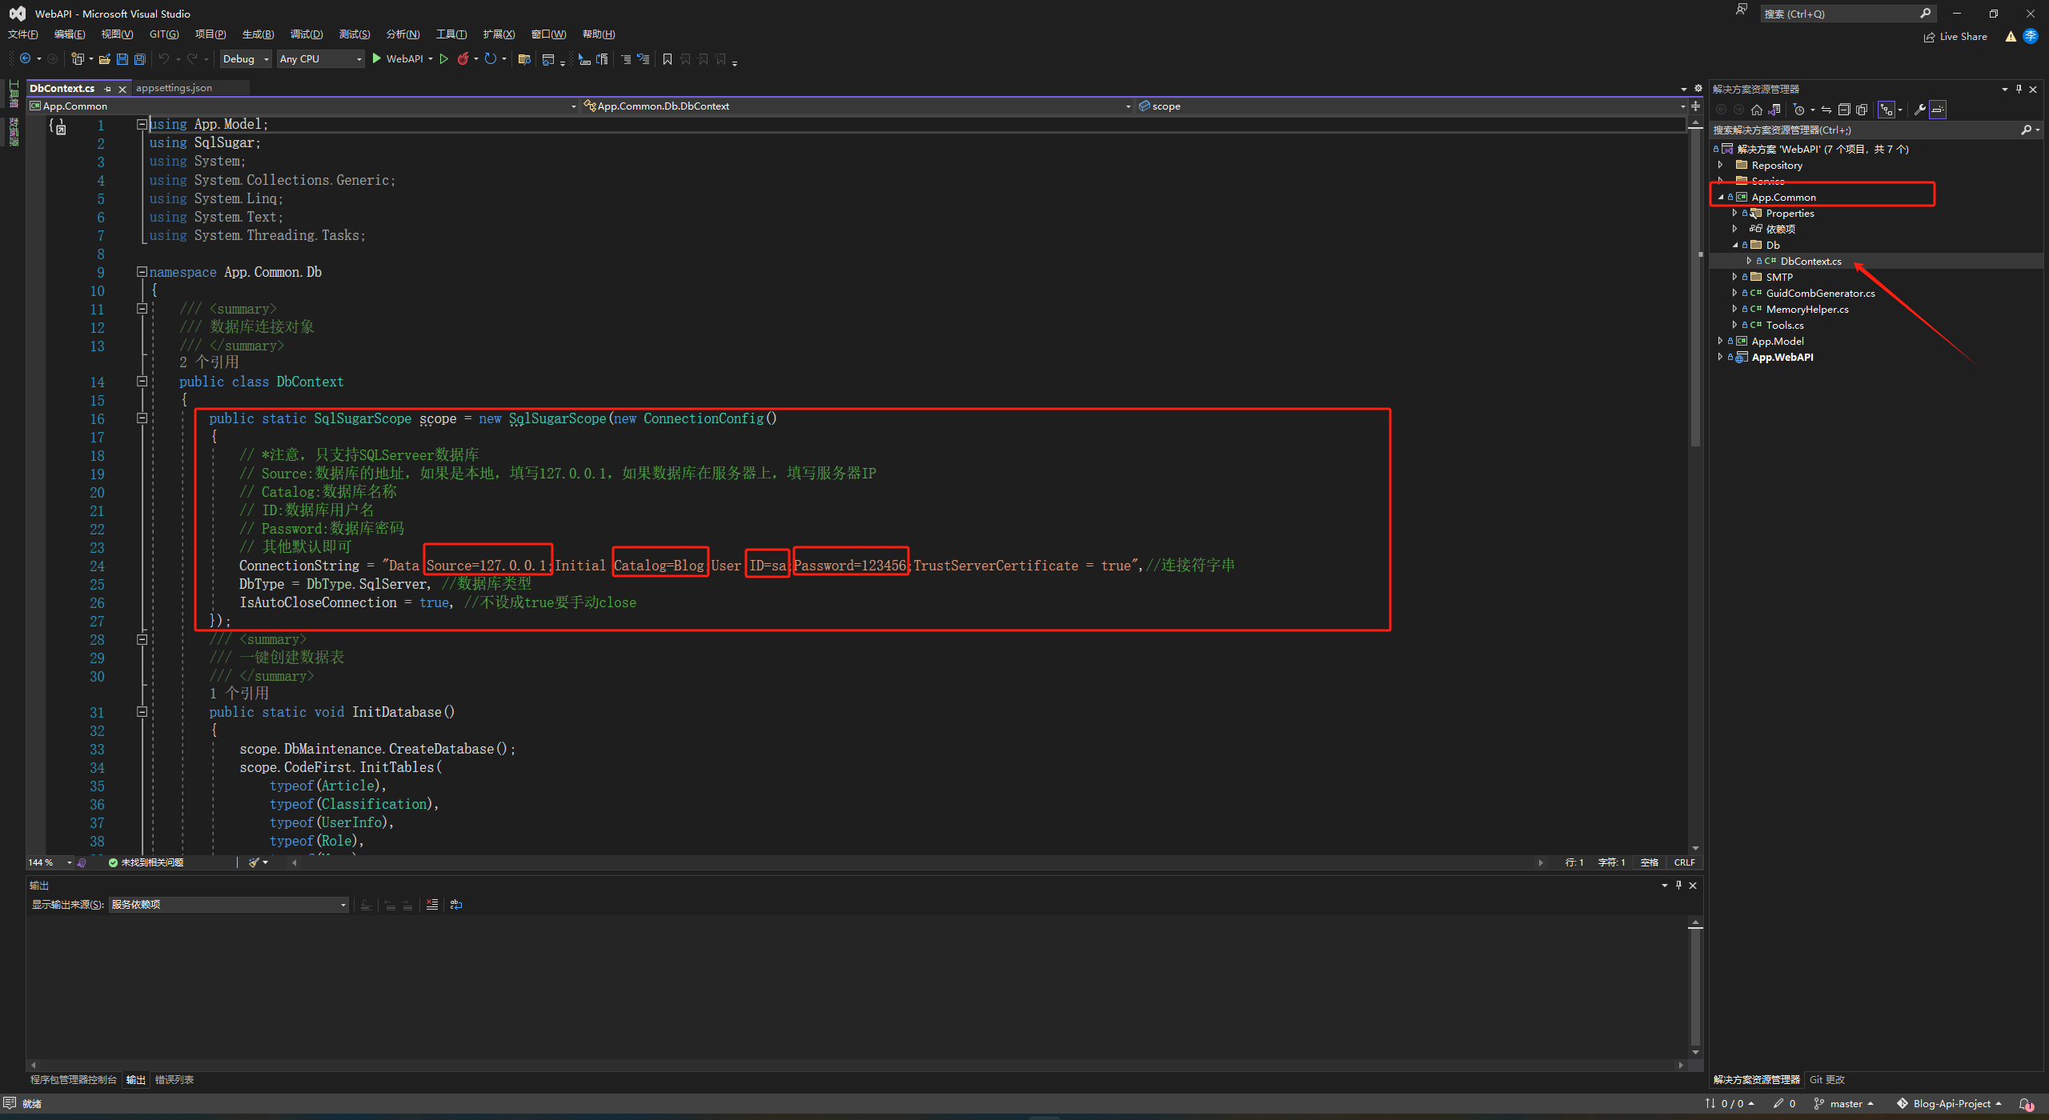Open the 144 % zoom level dropdown
The image size is (2049, 1120).
50,862
